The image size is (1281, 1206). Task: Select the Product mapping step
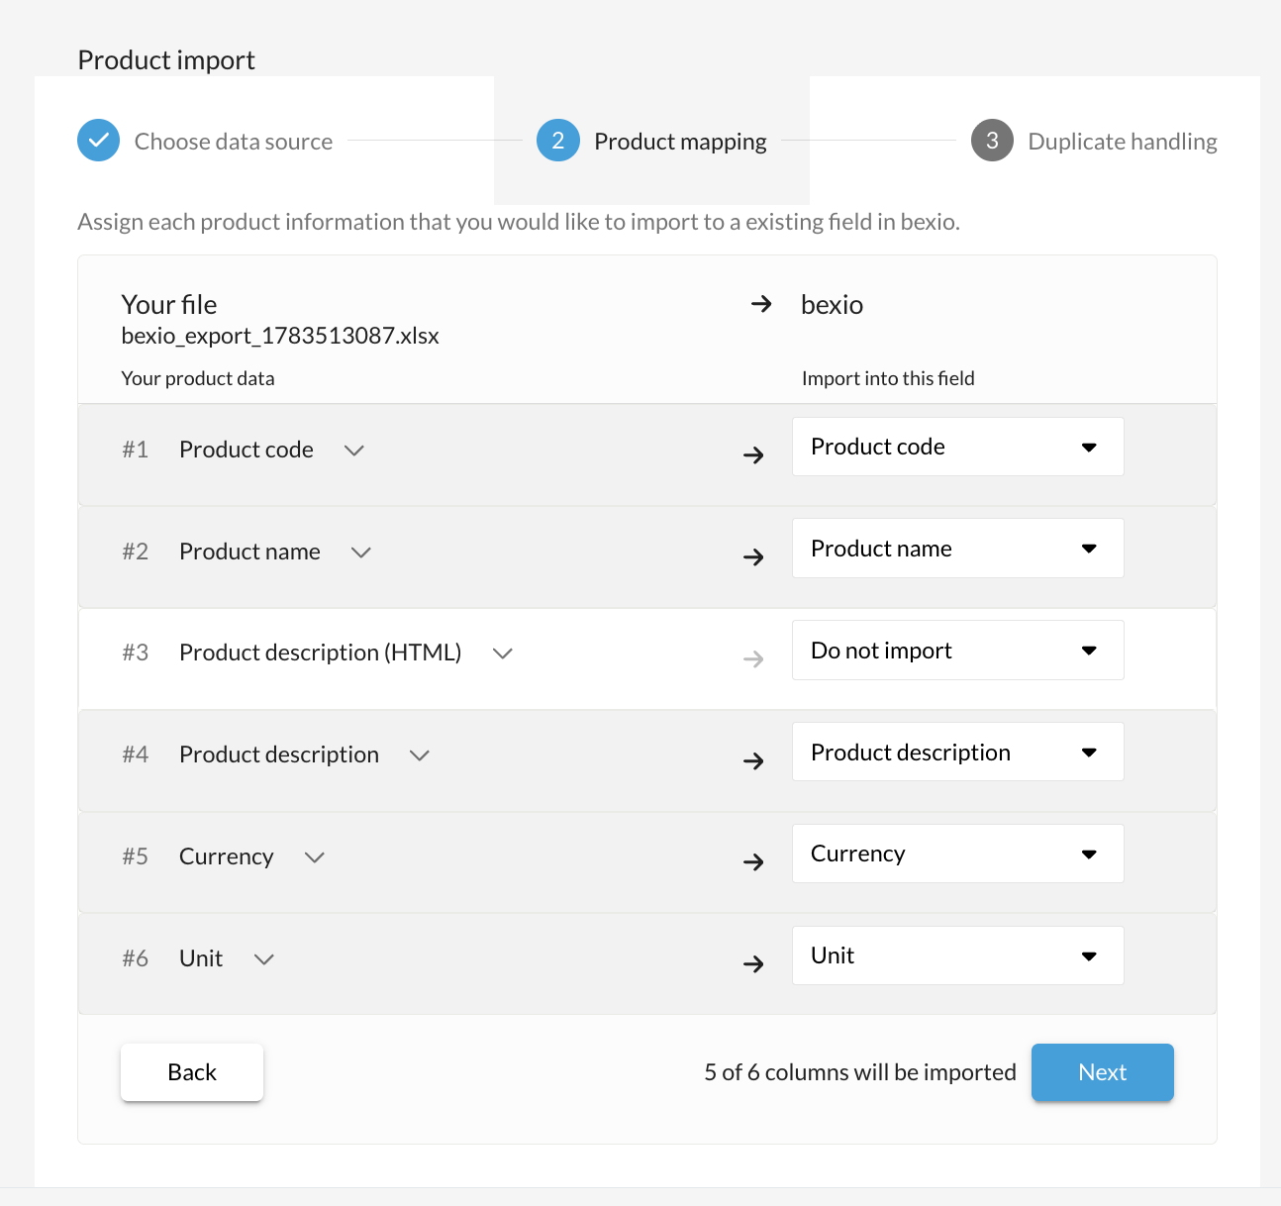(x=680, y=142)
